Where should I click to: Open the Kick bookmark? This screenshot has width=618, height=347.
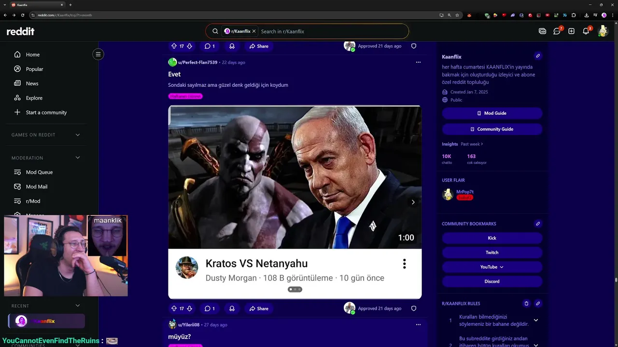(x=492, y=238)
